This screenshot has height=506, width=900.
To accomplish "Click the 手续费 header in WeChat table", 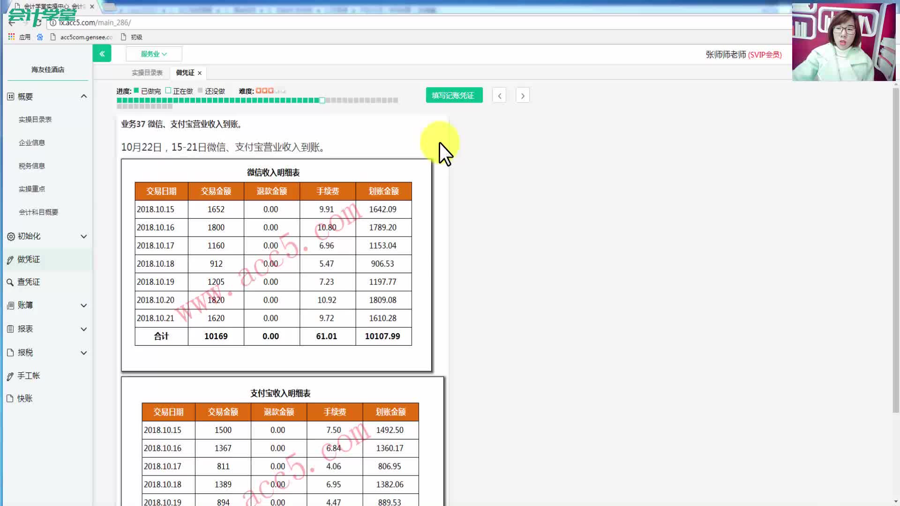I will (x=328, y=191).
